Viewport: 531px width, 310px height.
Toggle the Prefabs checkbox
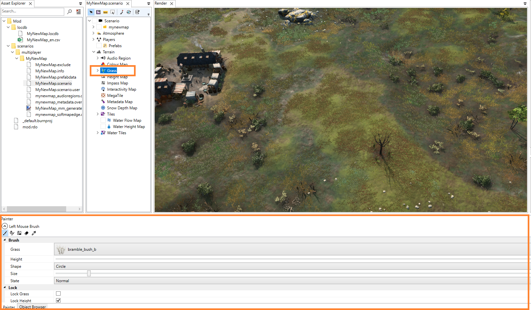coord(99,46)
